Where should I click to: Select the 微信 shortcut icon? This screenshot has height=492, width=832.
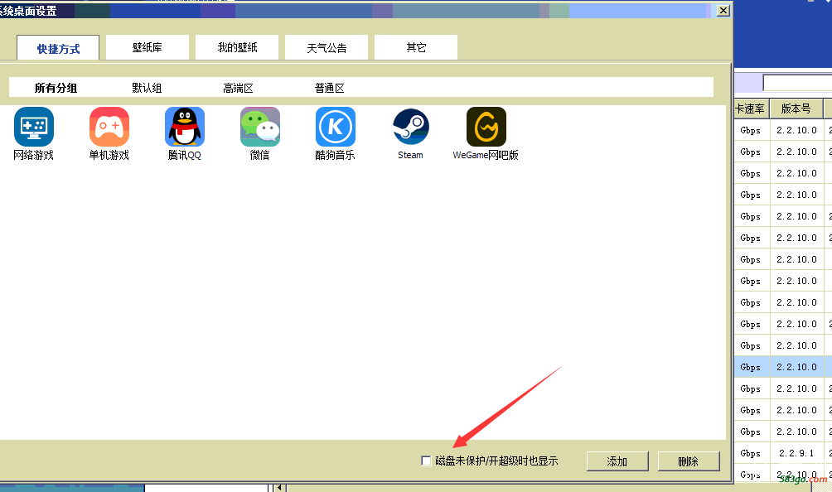260,127
